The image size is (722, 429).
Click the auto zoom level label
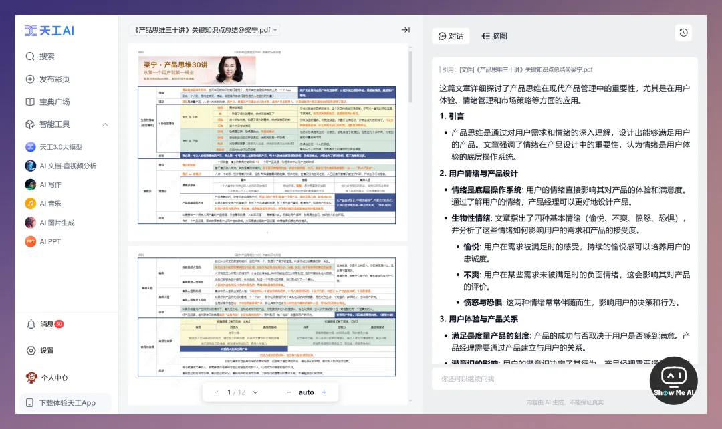306,392
